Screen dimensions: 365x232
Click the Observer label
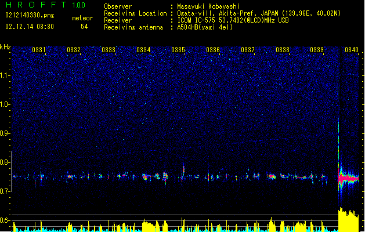118,6
